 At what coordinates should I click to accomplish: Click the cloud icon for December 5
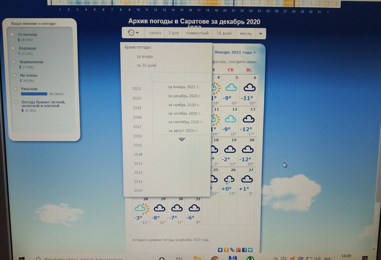pyautogui.click(x=231, y=87)
